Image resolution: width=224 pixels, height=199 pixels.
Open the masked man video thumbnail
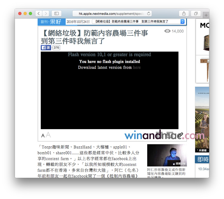(167, 155)
